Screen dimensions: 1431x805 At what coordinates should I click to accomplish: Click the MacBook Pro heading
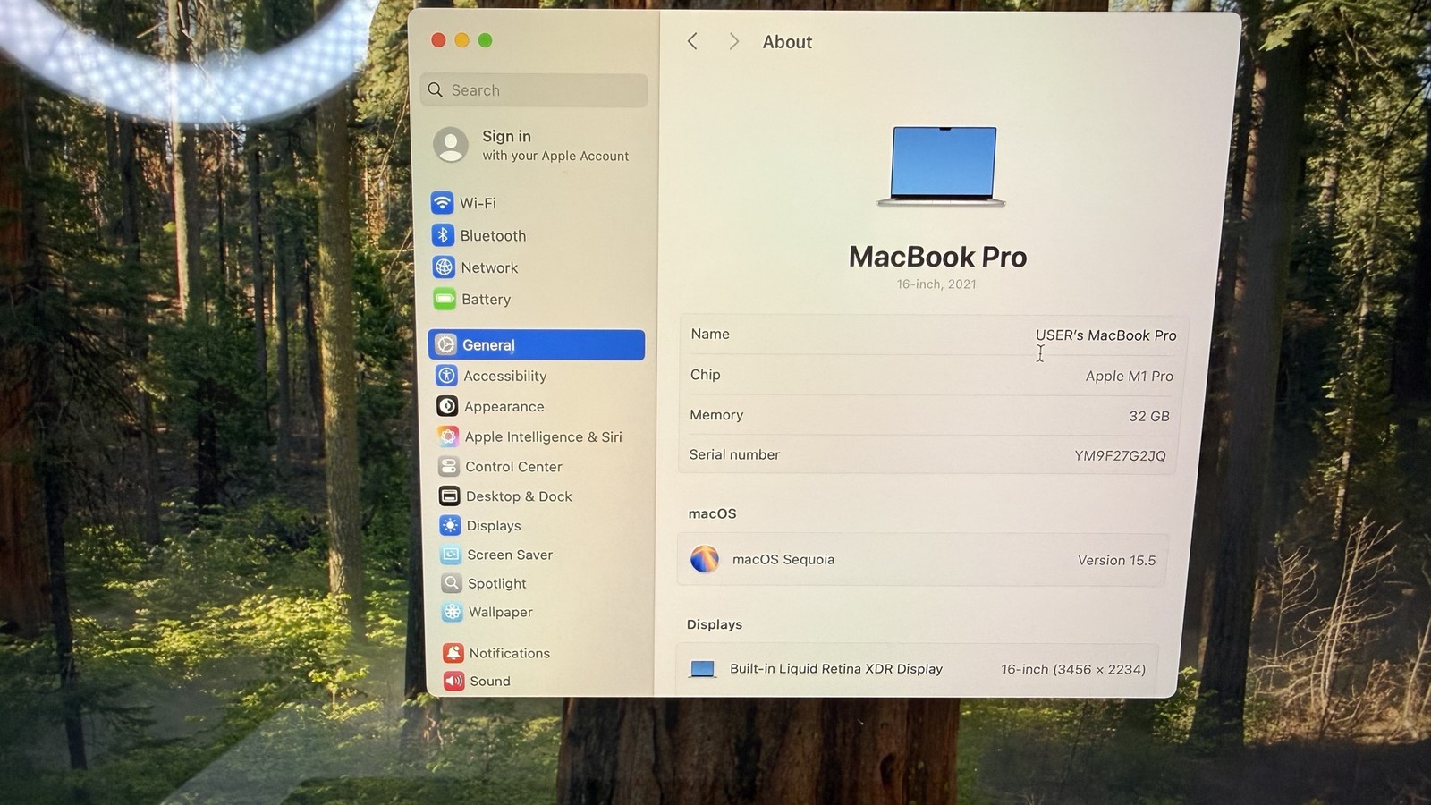pyautogui.click(x=937, y=257)
